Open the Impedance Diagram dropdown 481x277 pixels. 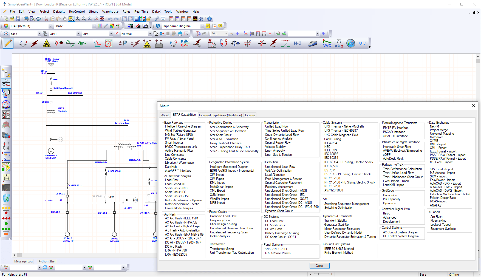click(x=202, y=26)
